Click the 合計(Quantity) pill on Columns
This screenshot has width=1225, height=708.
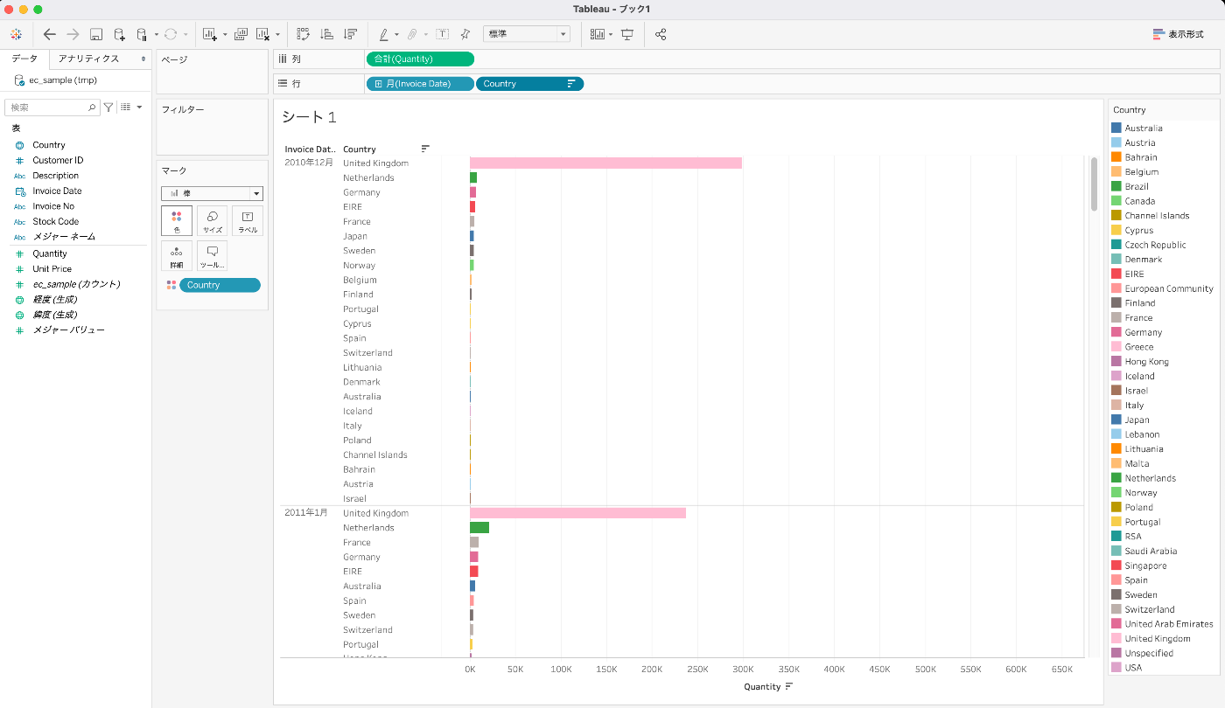(x=420, y=59)
